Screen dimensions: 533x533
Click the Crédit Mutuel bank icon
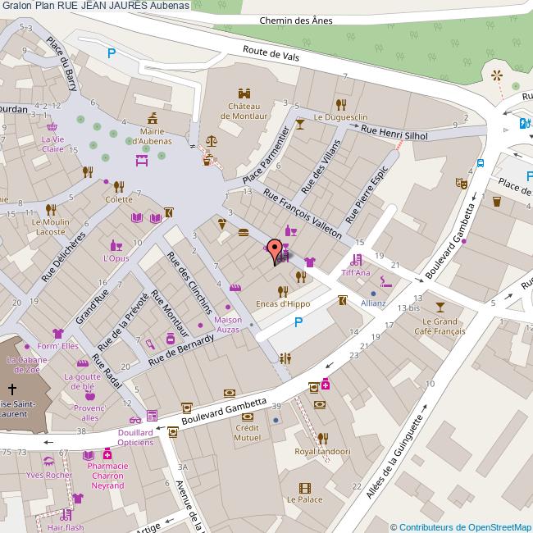(x=247, y=416)
